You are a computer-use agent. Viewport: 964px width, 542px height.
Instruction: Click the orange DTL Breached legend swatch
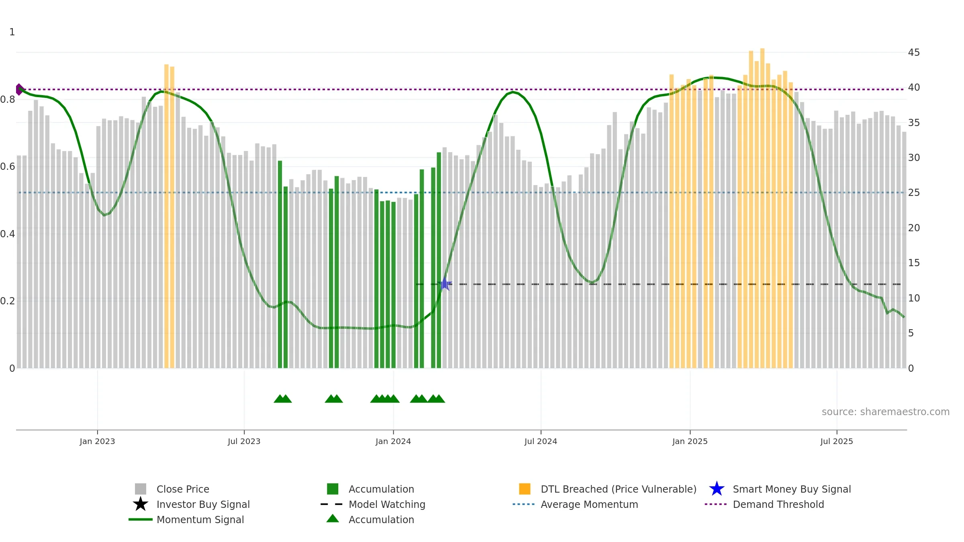[x=525, y=489]
